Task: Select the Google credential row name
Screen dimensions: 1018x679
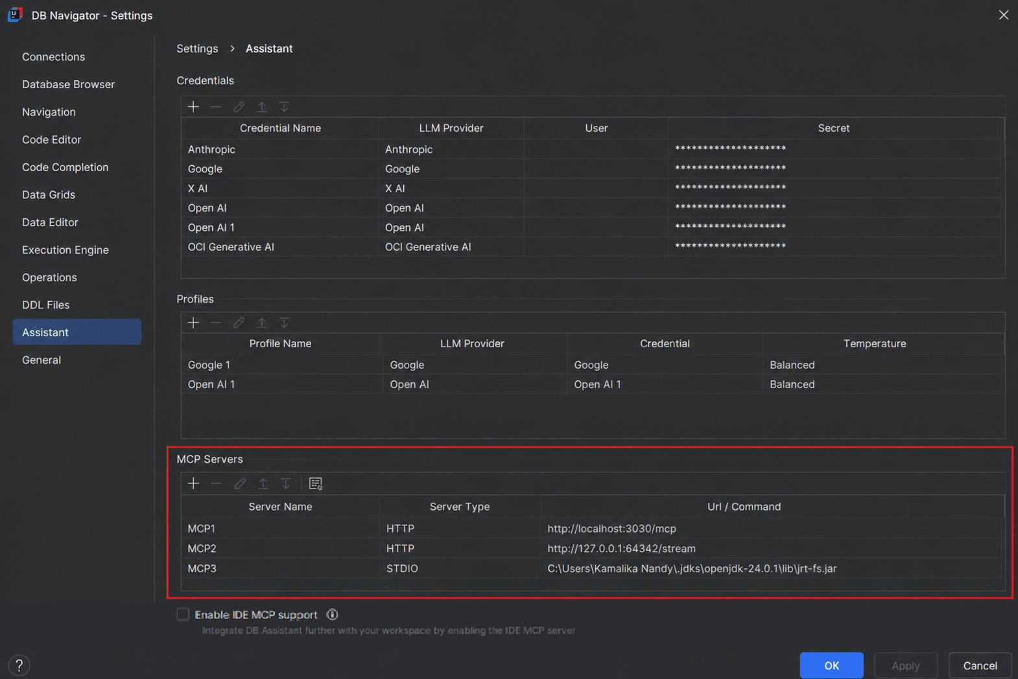Action: 205,169
